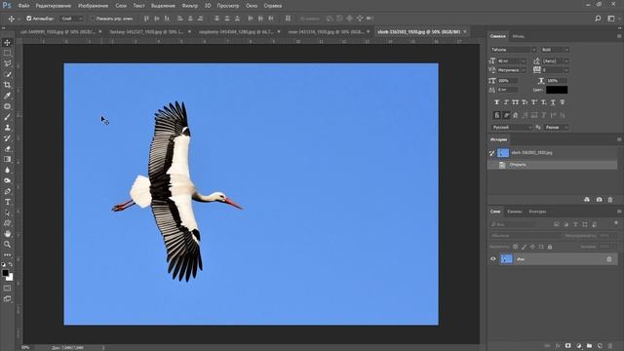624x351 pixels.
Task: Select the Hand tool
Action: [7, 234]
